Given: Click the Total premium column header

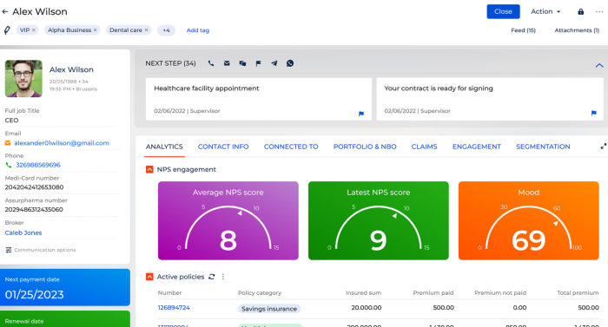Looking at the screenshot, I should click(578, 293).
